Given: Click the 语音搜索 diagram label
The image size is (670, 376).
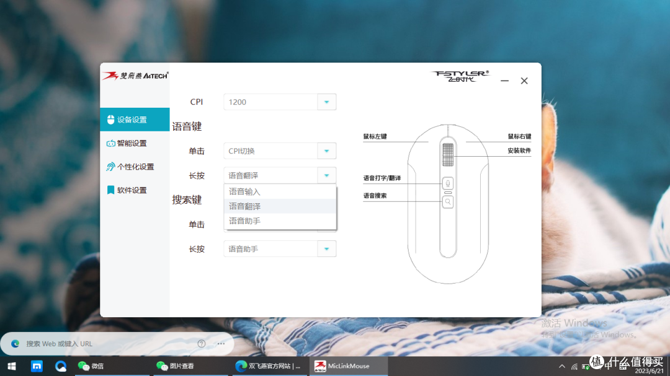Looking at the screenshot, I should 375,196.
